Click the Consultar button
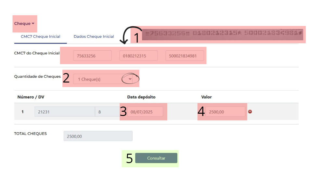319x179 pixels. [156, 158]
